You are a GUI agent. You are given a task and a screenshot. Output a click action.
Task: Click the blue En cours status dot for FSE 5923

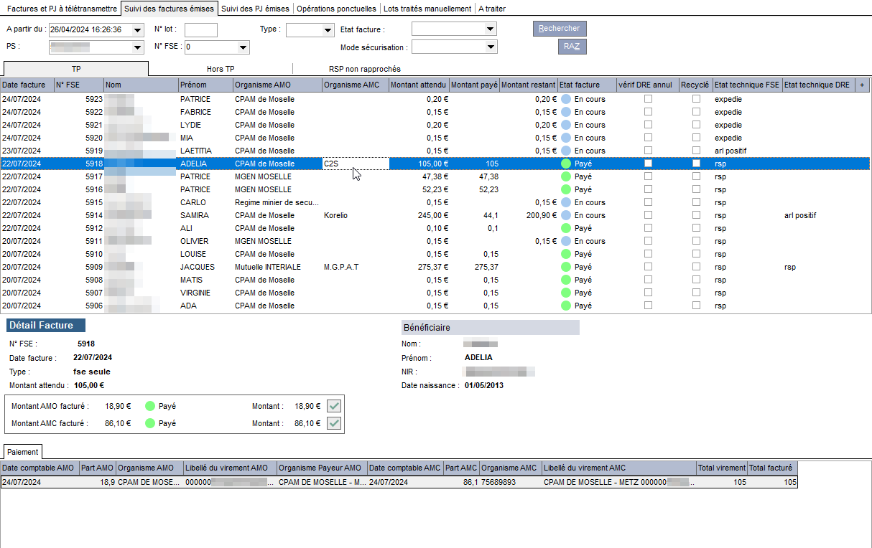566,99
